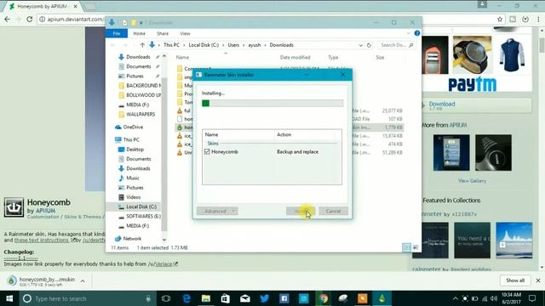Switch to large icons view

coord(416,247)
